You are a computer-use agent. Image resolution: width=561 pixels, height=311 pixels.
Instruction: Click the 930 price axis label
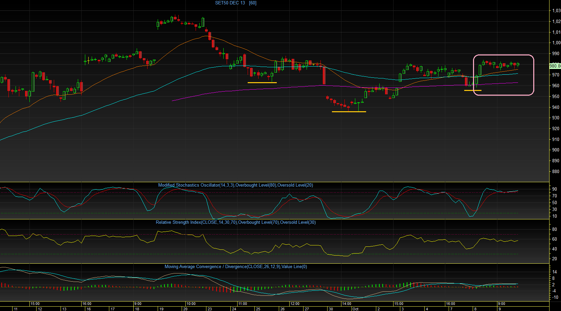click(556, 118)
